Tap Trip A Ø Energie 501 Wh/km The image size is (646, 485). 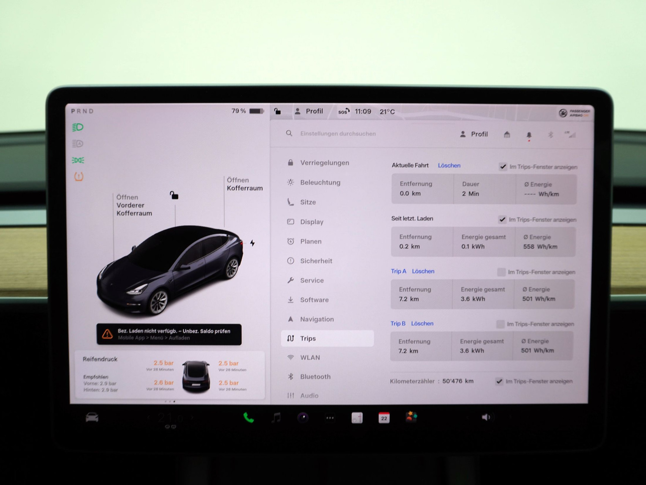click(544, 294)
